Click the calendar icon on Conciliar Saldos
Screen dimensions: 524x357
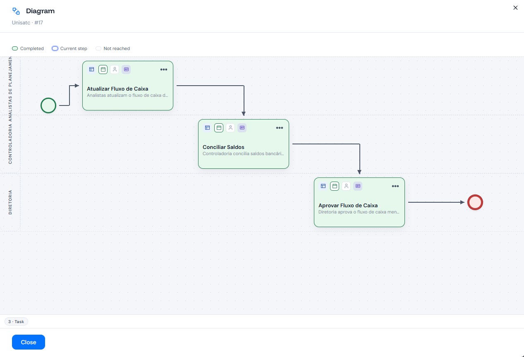[x=219, y=128]
